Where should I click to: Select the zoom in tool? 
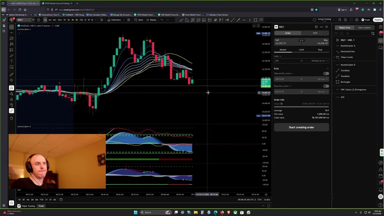11,80
